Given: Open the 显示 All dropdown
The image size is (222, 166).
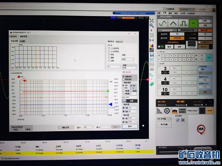Looking at the screenshot, I should coord(88,127).
